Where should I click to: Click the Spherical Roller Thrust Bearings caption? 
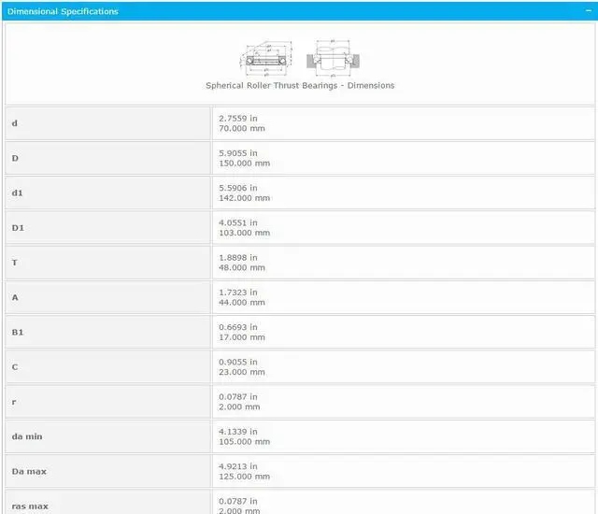(x=300, y=85)
